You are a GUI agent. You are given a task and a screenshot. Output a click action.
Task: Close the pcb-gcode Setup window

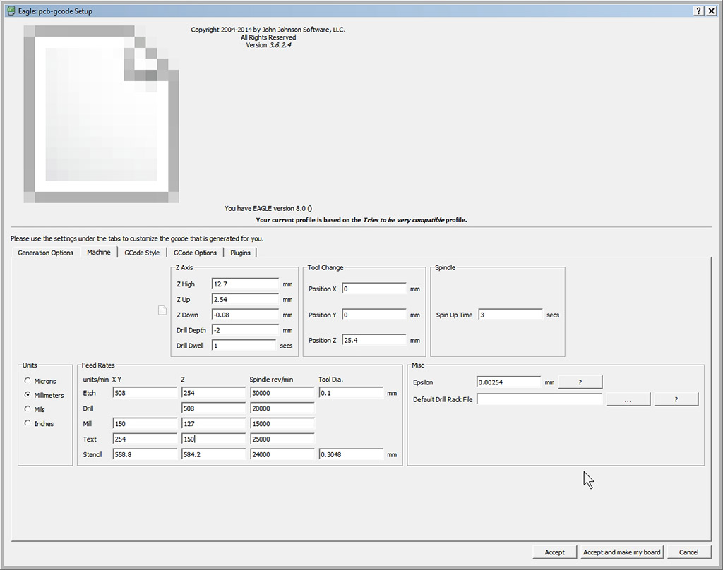711,11
